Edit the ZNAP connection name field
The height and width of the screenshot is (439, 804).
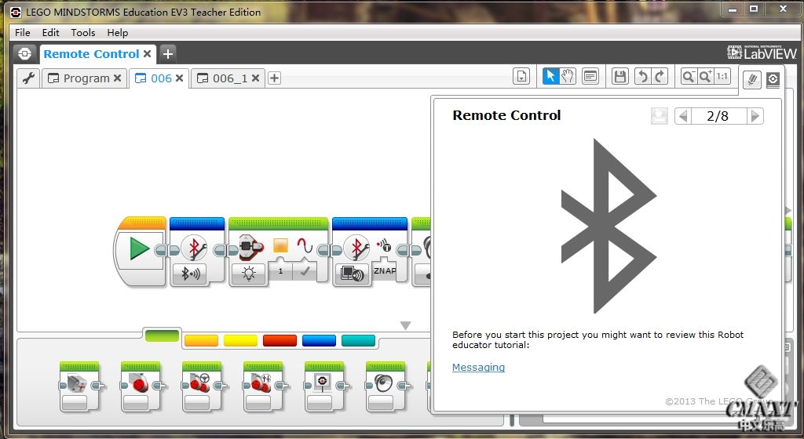(385, 270)
